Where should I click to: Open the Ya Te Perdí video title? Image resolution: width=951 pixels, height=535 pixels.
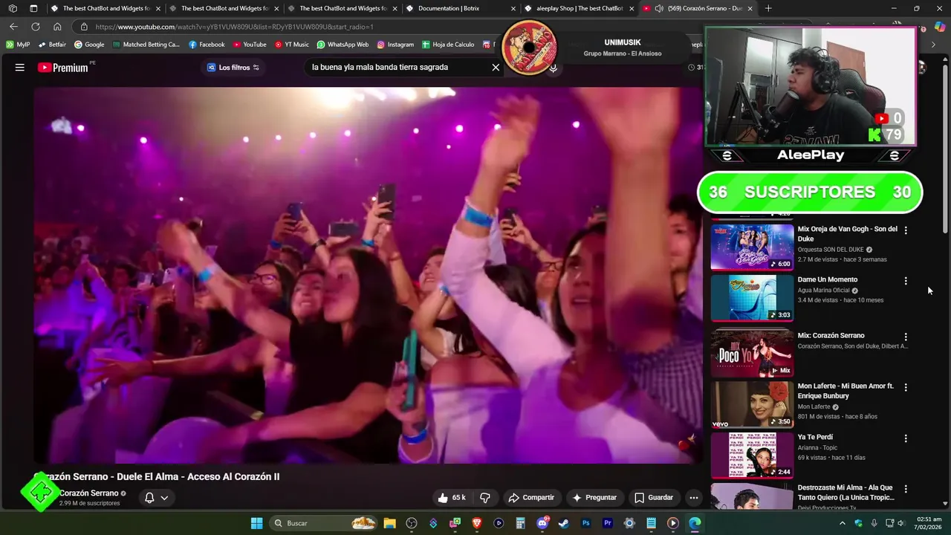click(x=815, y=437)
